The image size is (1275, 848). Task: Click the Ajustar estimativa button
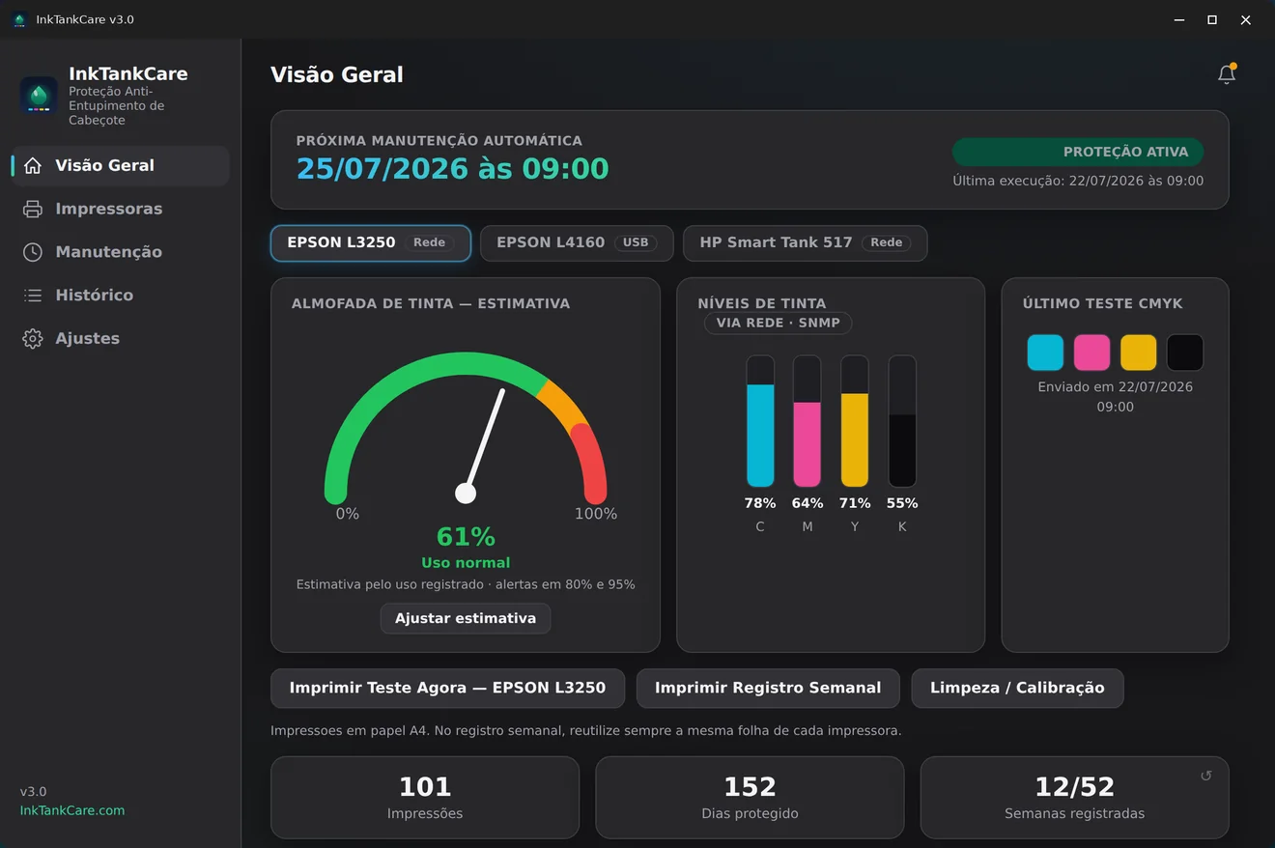(x=466, y=618)
